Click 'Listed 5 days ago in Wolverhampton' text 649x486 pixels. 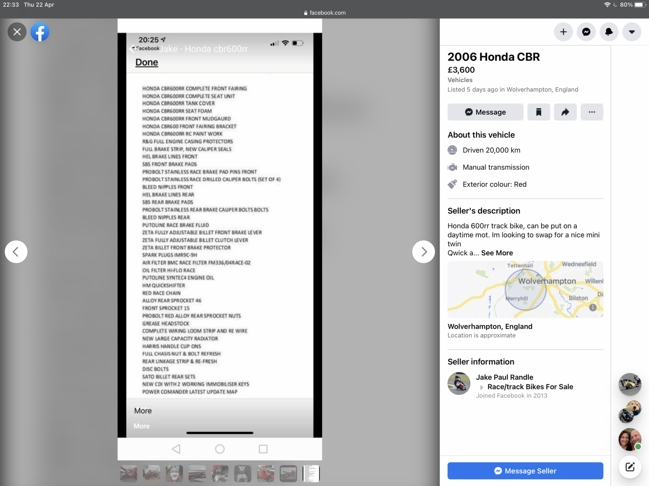[x=513, y=90]
